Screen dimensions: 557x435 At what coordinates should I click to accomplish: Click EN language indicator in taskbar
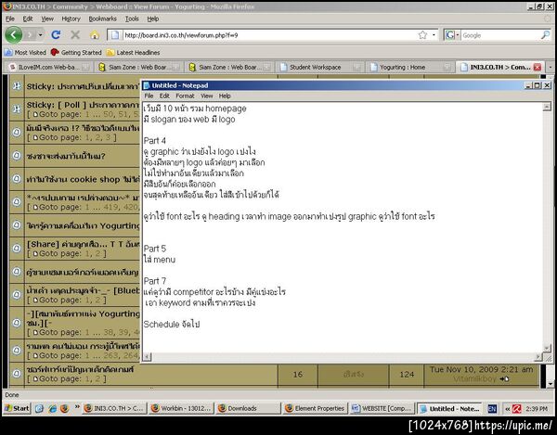click(492, 409)
